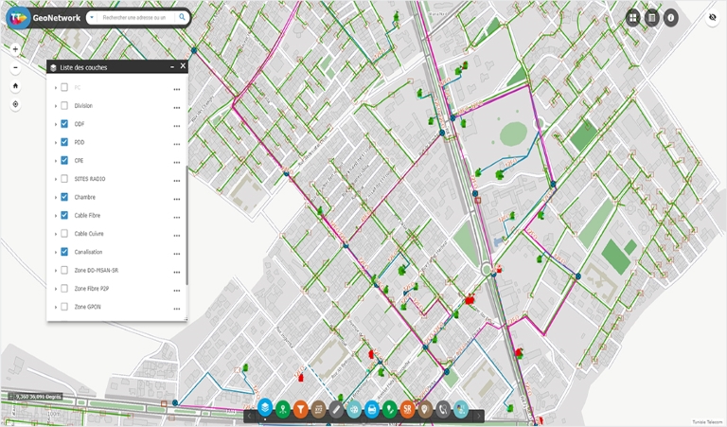Zoom in with the plus button
Image resolution: width=727 pixels, height=427 pixels.
(15, 49)
